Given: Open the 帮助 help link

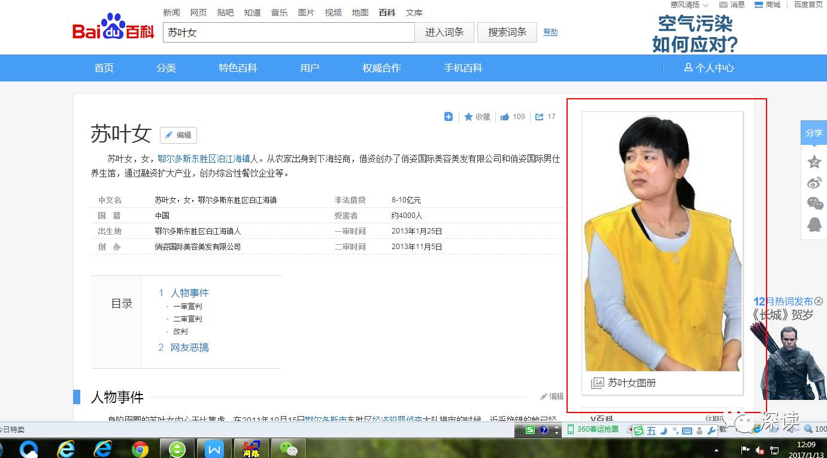Looking at the screenshot, I should (x=550, y=32).
